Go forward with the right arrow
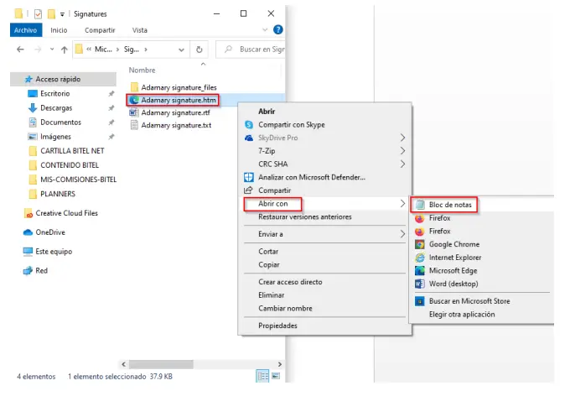This screenshot has height=396, width=570. 38,49
